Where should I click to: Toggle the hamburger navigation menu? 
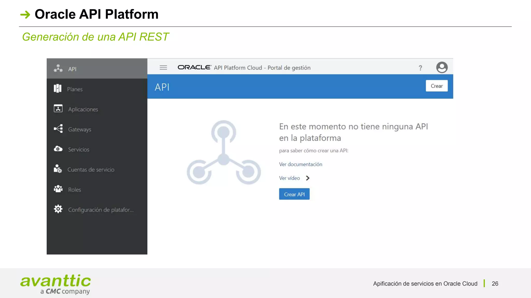pos(163,68)
